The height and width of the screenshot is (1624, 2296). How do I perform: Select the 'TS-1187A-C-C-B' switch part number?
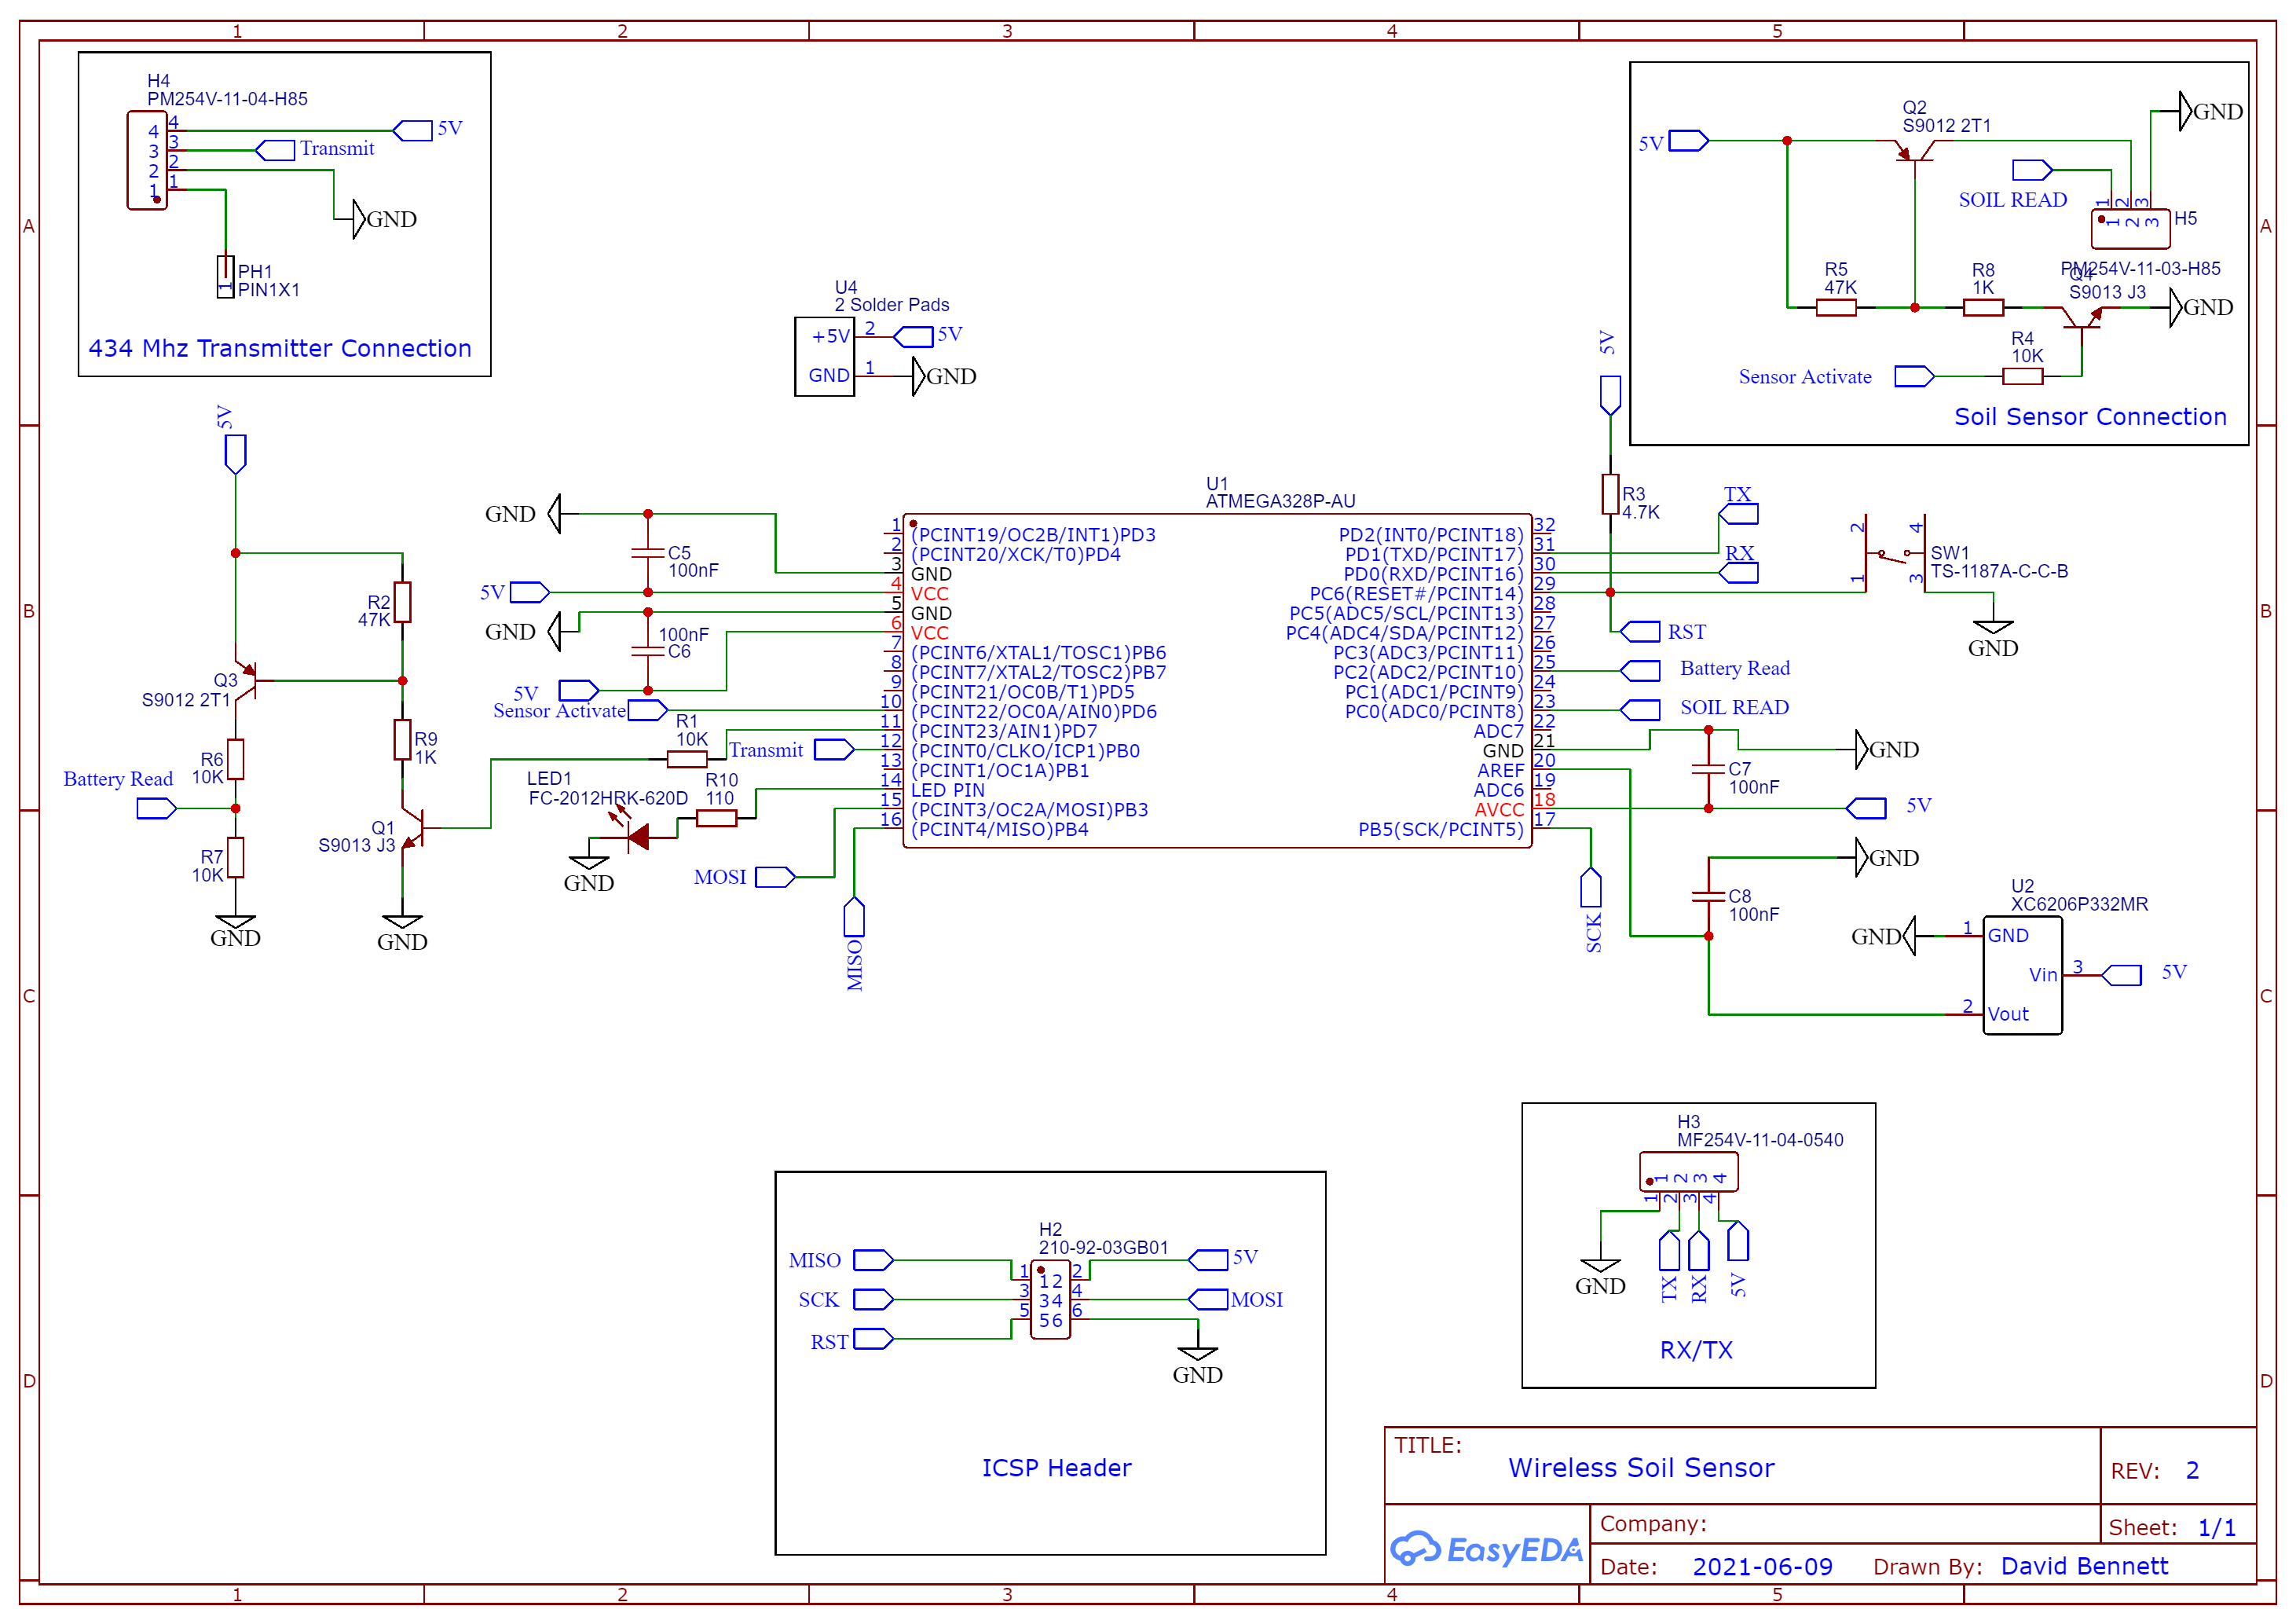tap(1999, 571)
